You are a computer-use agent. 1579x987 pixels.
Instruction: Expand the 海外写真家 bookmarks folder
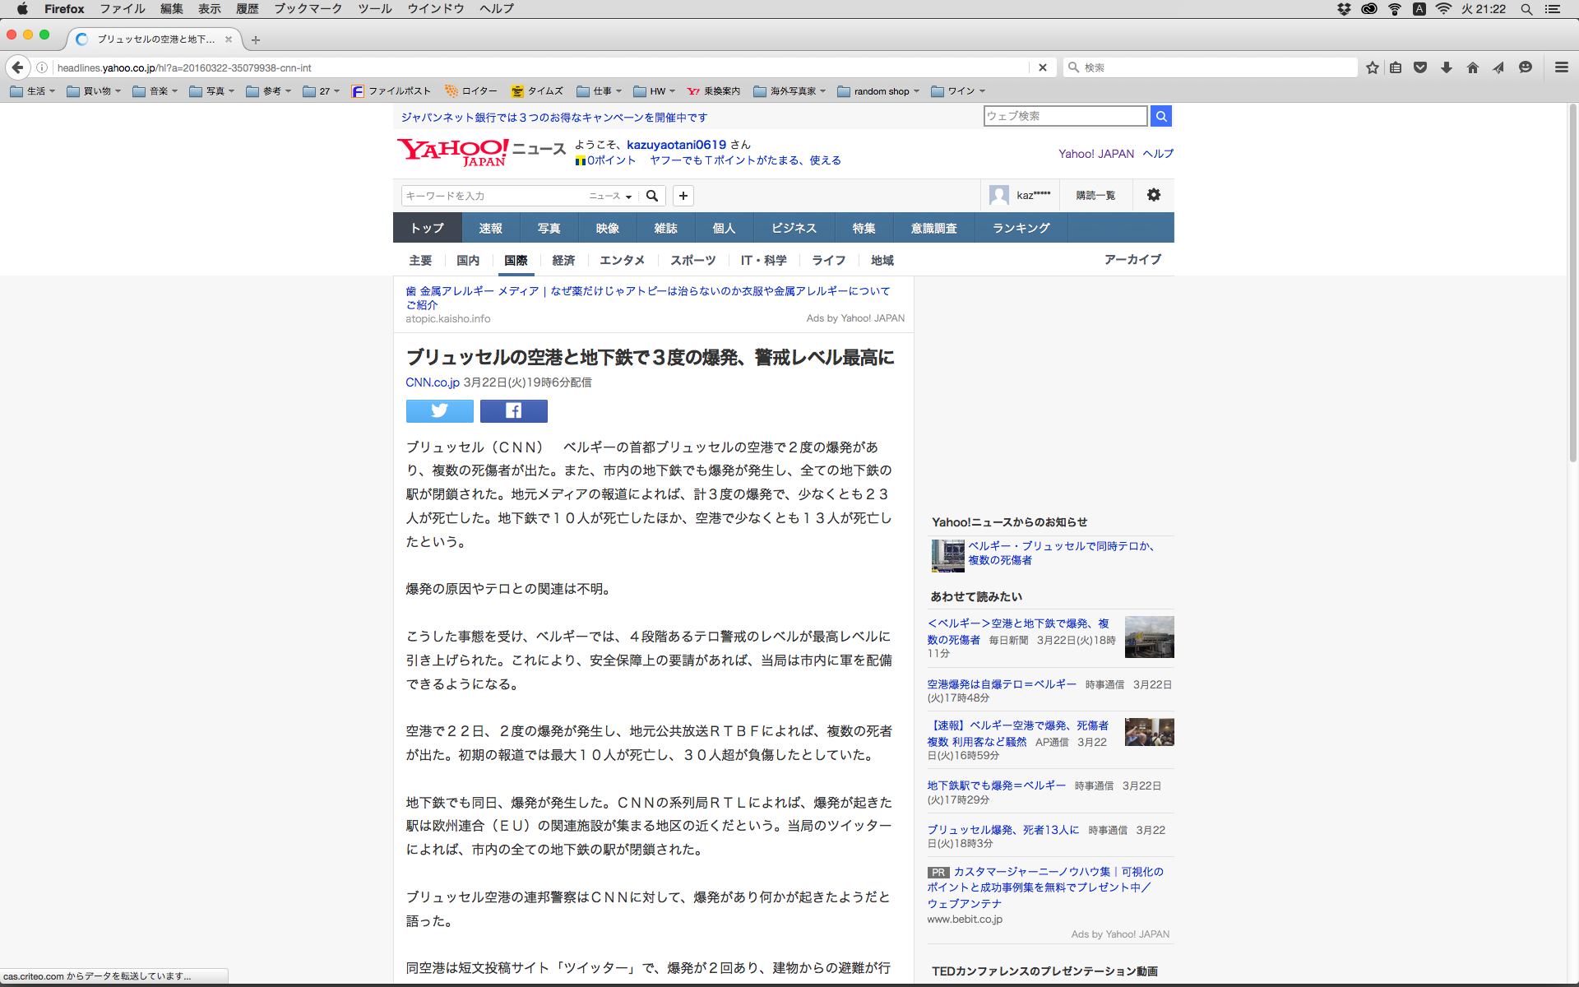(789, 91)
